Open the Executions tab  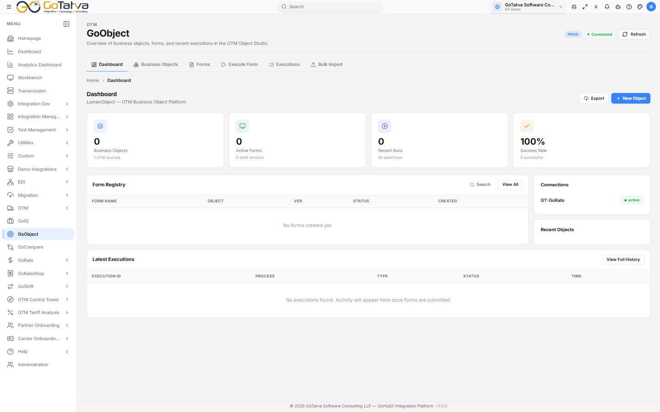[x=284, y=65]
